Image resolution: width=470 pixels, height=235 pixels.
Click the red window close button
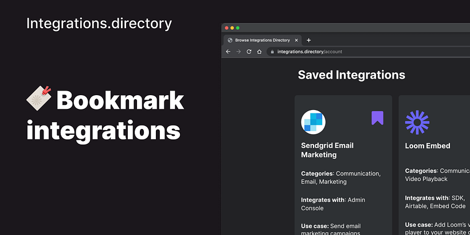coord(226,28)
